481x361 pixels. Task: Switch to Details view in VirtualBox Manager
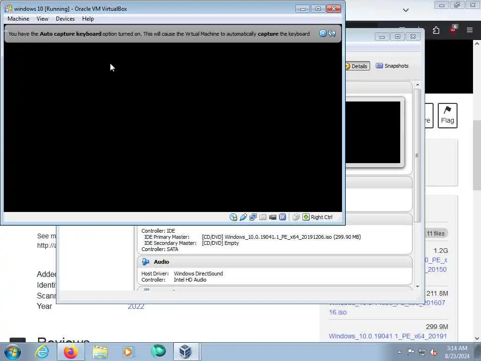tap(357, 66)
